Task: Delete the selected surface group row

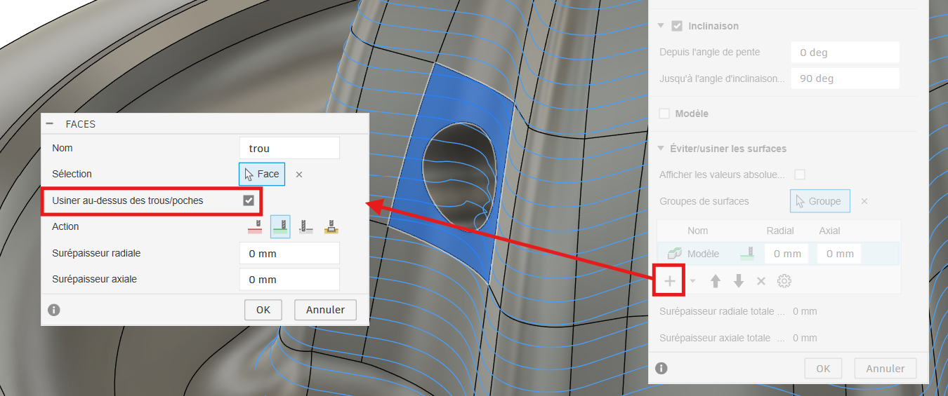Action: (x=761, y=281)
